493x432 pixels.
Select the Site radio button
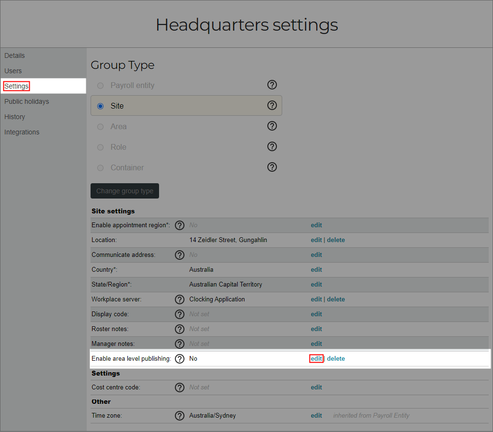100,106
